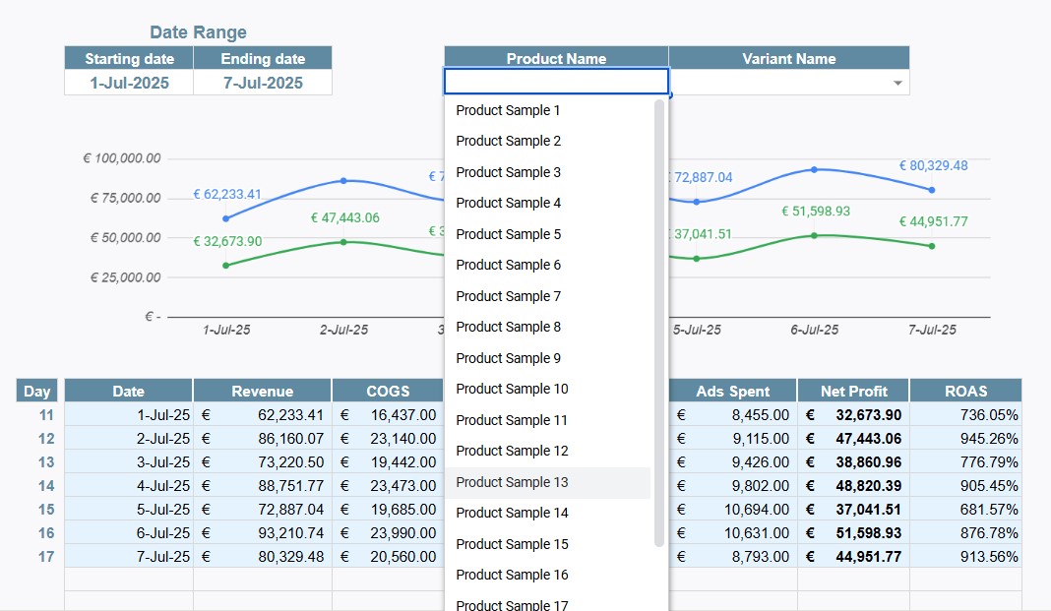1051x611 pixels.
Task: Select Product Sample 13 highlighted option
Action: tap(512, 482)
